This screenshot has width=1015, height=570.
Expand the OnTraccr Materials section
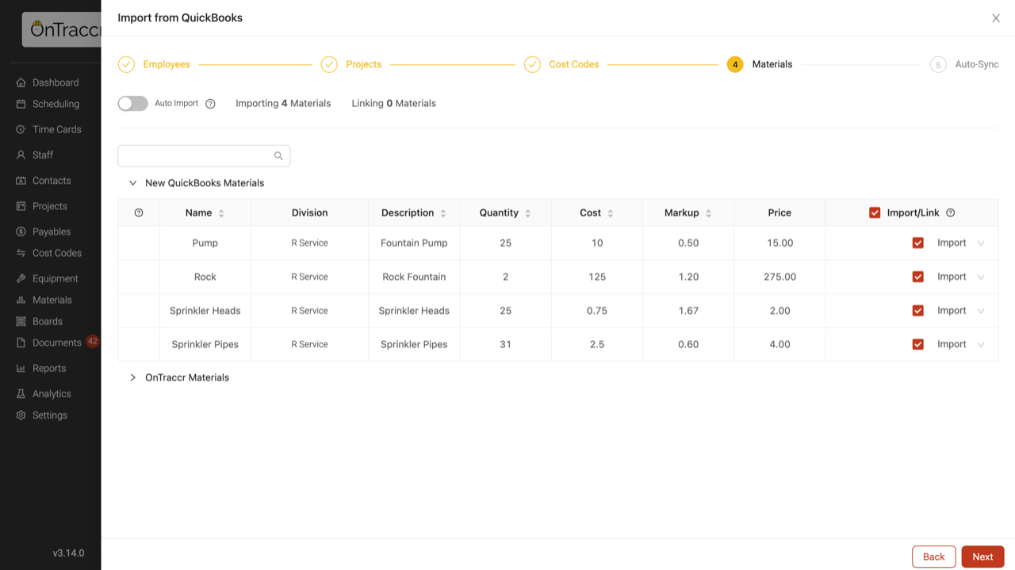(x=132, y=377)
